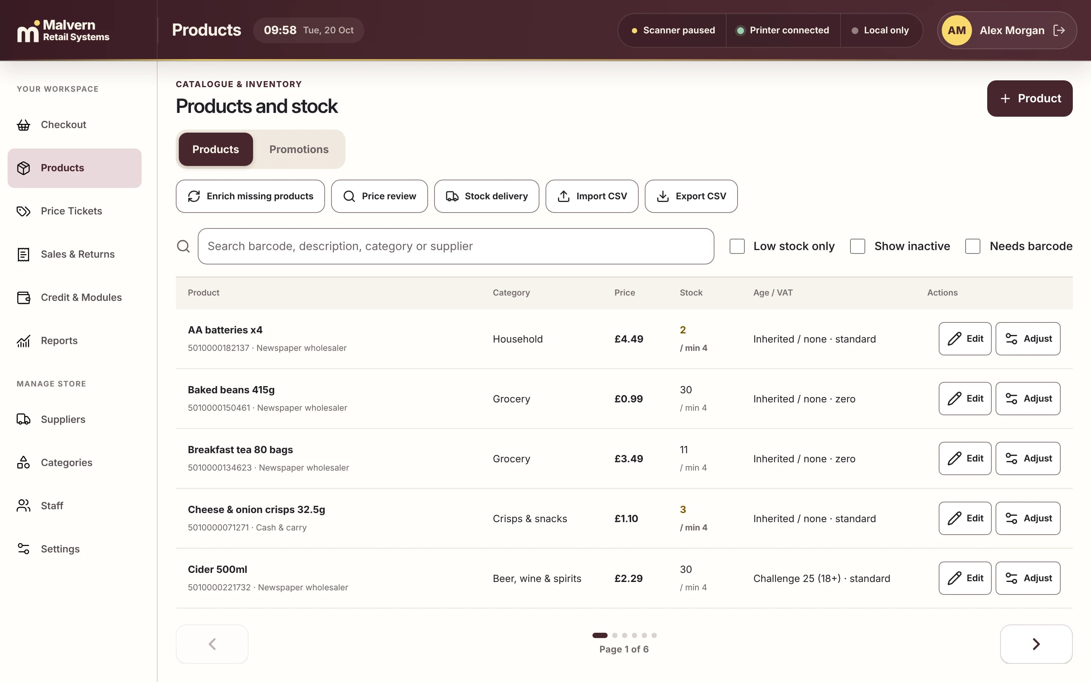Select Products in the sidebar
The height and width of the screenshot is (682, 1091).
point(74,168)
